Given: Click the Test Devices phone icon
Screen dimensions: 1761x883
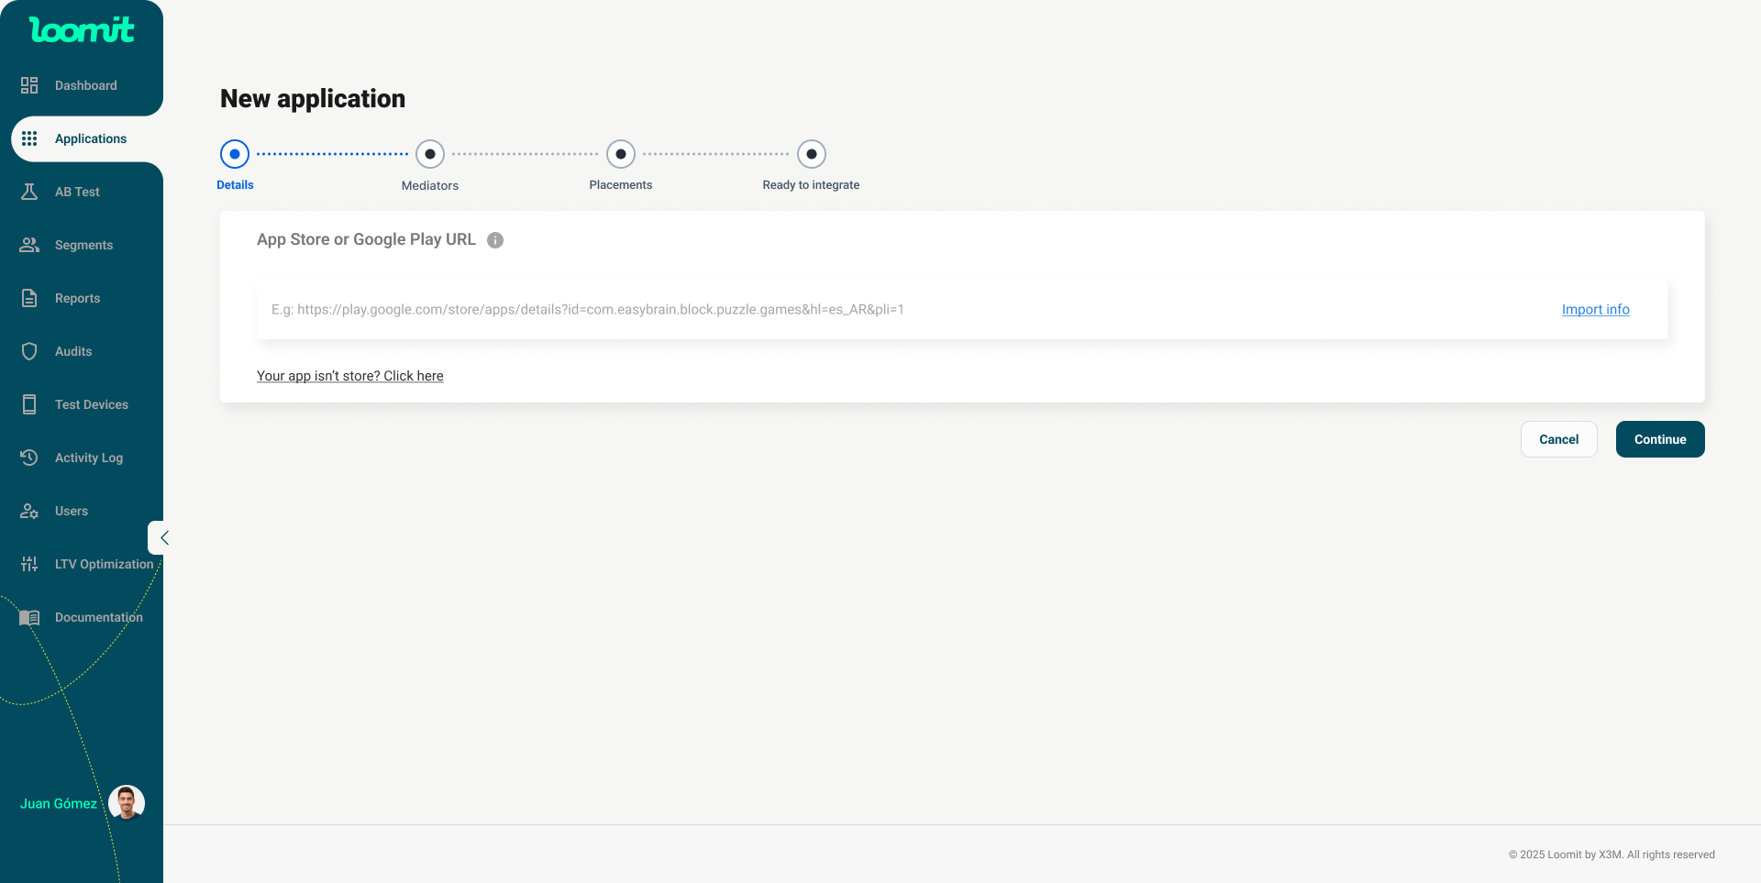Looking at the screenshot, I should 29,404.
